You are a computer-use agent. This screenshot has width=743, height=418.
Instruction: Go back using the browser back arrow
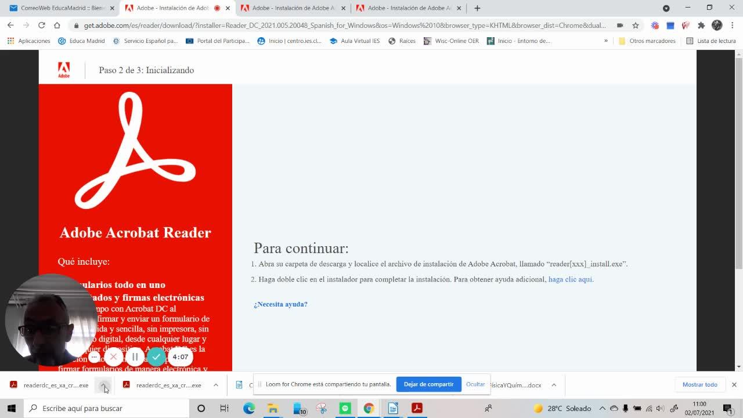point(10,25)
